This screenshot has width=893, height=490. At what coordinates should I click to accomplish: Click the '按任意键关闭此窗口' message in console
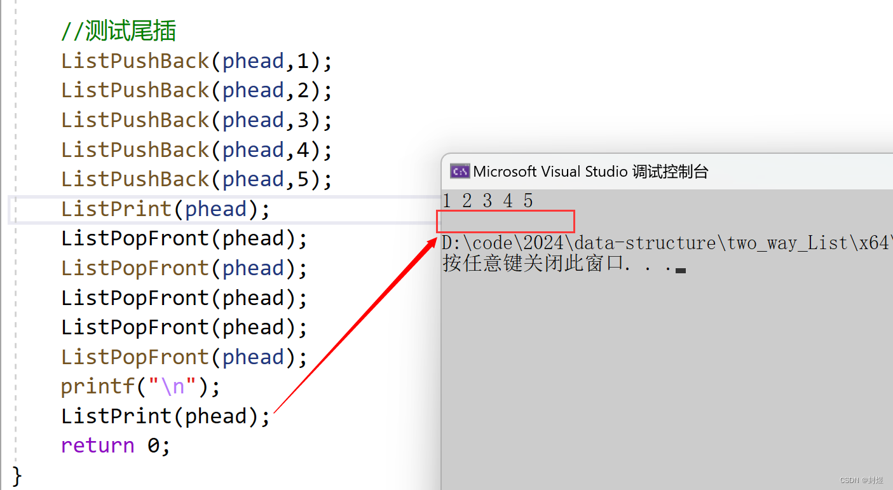pyautogui.click(x=533, y=264)
